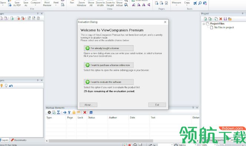This screenshot has width=246, height=146.
Task: Click the blue filter funnel icon in Markup Elements
Action: [x=69, y=112]
